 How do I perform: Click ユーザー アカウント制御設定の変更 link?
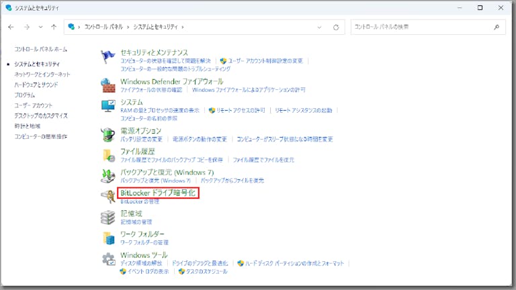[x=265, y=61]
